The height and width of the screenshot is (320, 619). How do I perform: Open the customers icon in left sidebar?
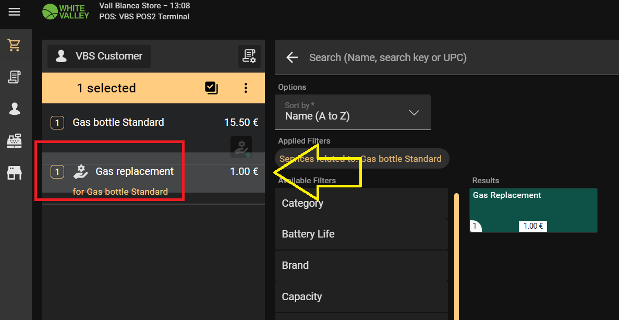[14, 109]
